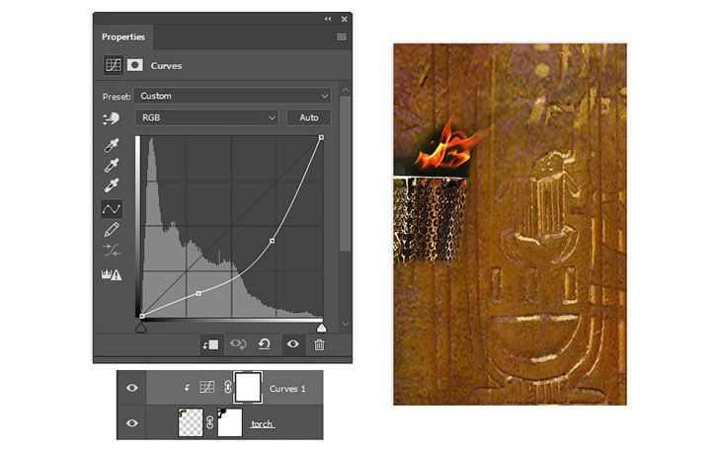Click the Curves adjustment icon in Properties
The image size is (716, 449).
coord(114,65)
